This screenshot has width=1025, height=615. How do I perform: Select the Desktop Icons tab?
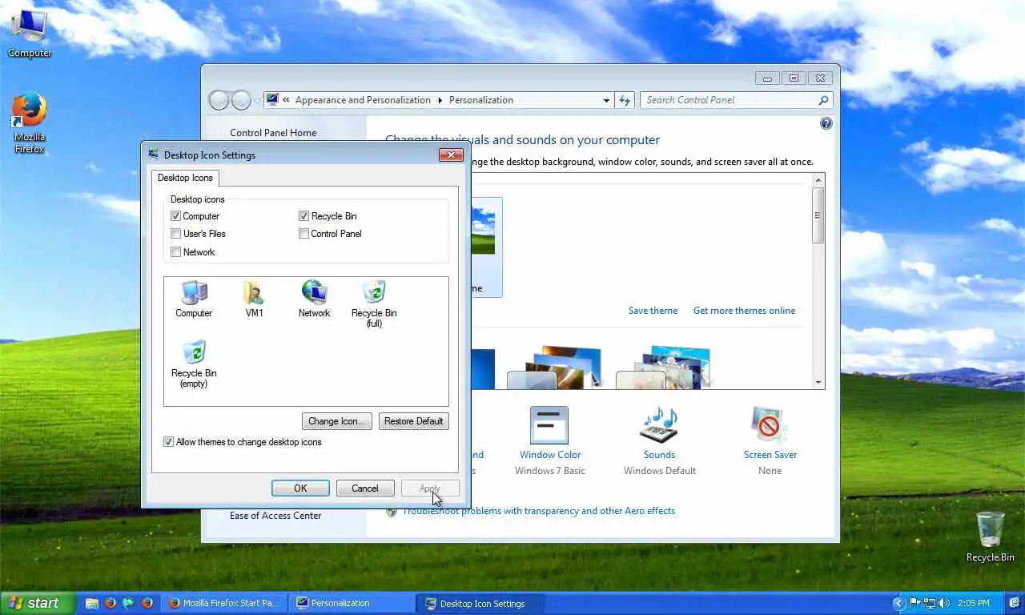click(185, 178)
